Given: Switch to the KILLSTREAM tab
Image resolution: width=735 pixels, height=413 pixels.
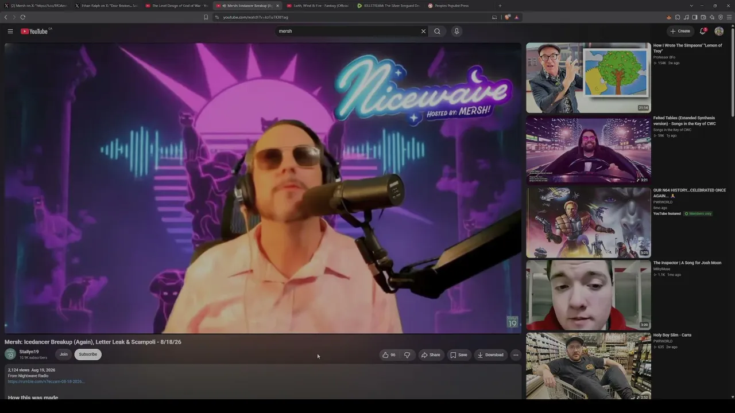Looking at the screenshot, I should [389, 6].
